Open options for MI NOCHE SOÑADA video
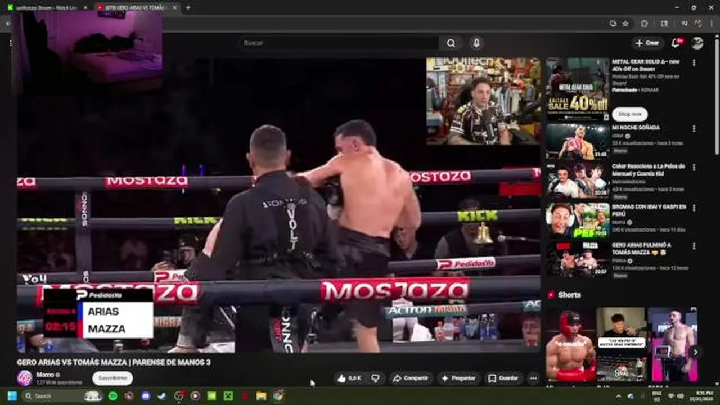 click(694, 128)
